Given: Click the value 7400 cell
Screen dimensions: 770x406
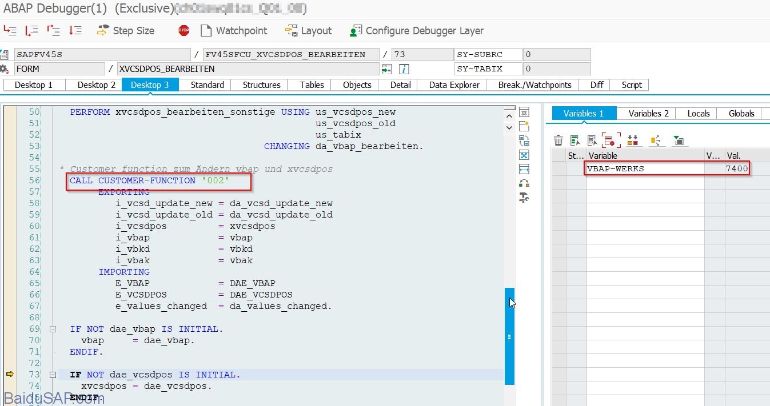Looking at the screenshot, I should [x=737, y=169].
